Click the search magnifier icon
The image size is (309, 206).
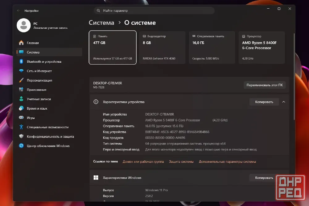click(98, 11)
